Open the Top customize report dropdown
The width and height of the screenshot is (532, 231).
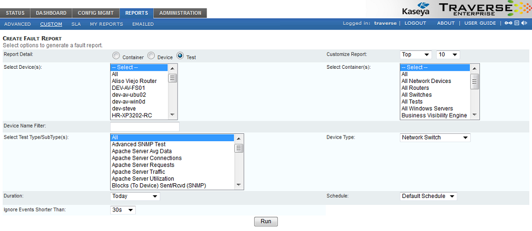point(416,55)
